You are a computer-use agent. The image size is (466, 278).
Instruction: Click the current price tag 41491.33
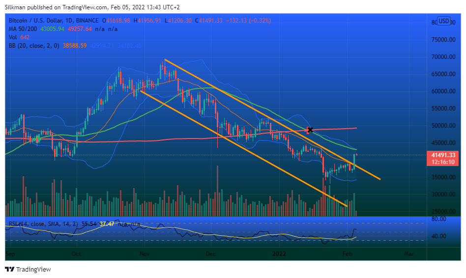443,155
